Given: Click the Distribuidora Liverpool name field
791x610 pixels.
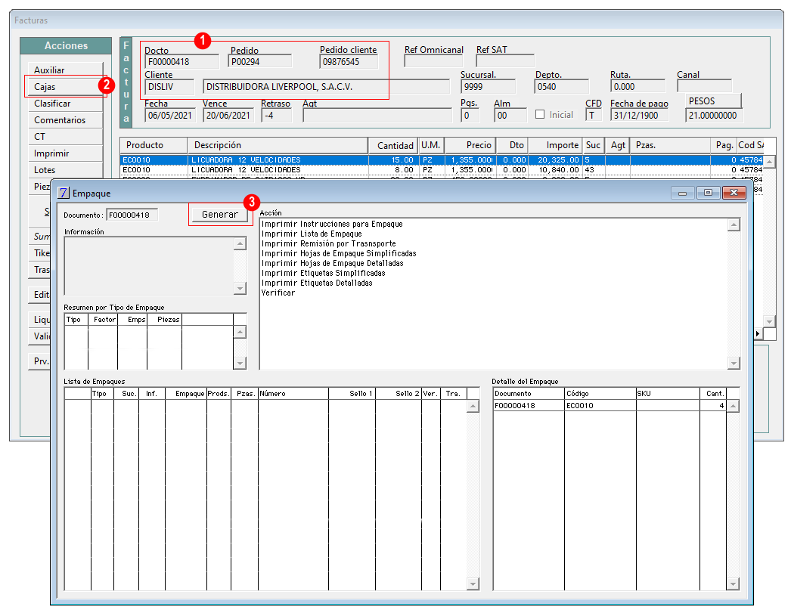Looking at the screenshot, I should (x=326, y=87).
